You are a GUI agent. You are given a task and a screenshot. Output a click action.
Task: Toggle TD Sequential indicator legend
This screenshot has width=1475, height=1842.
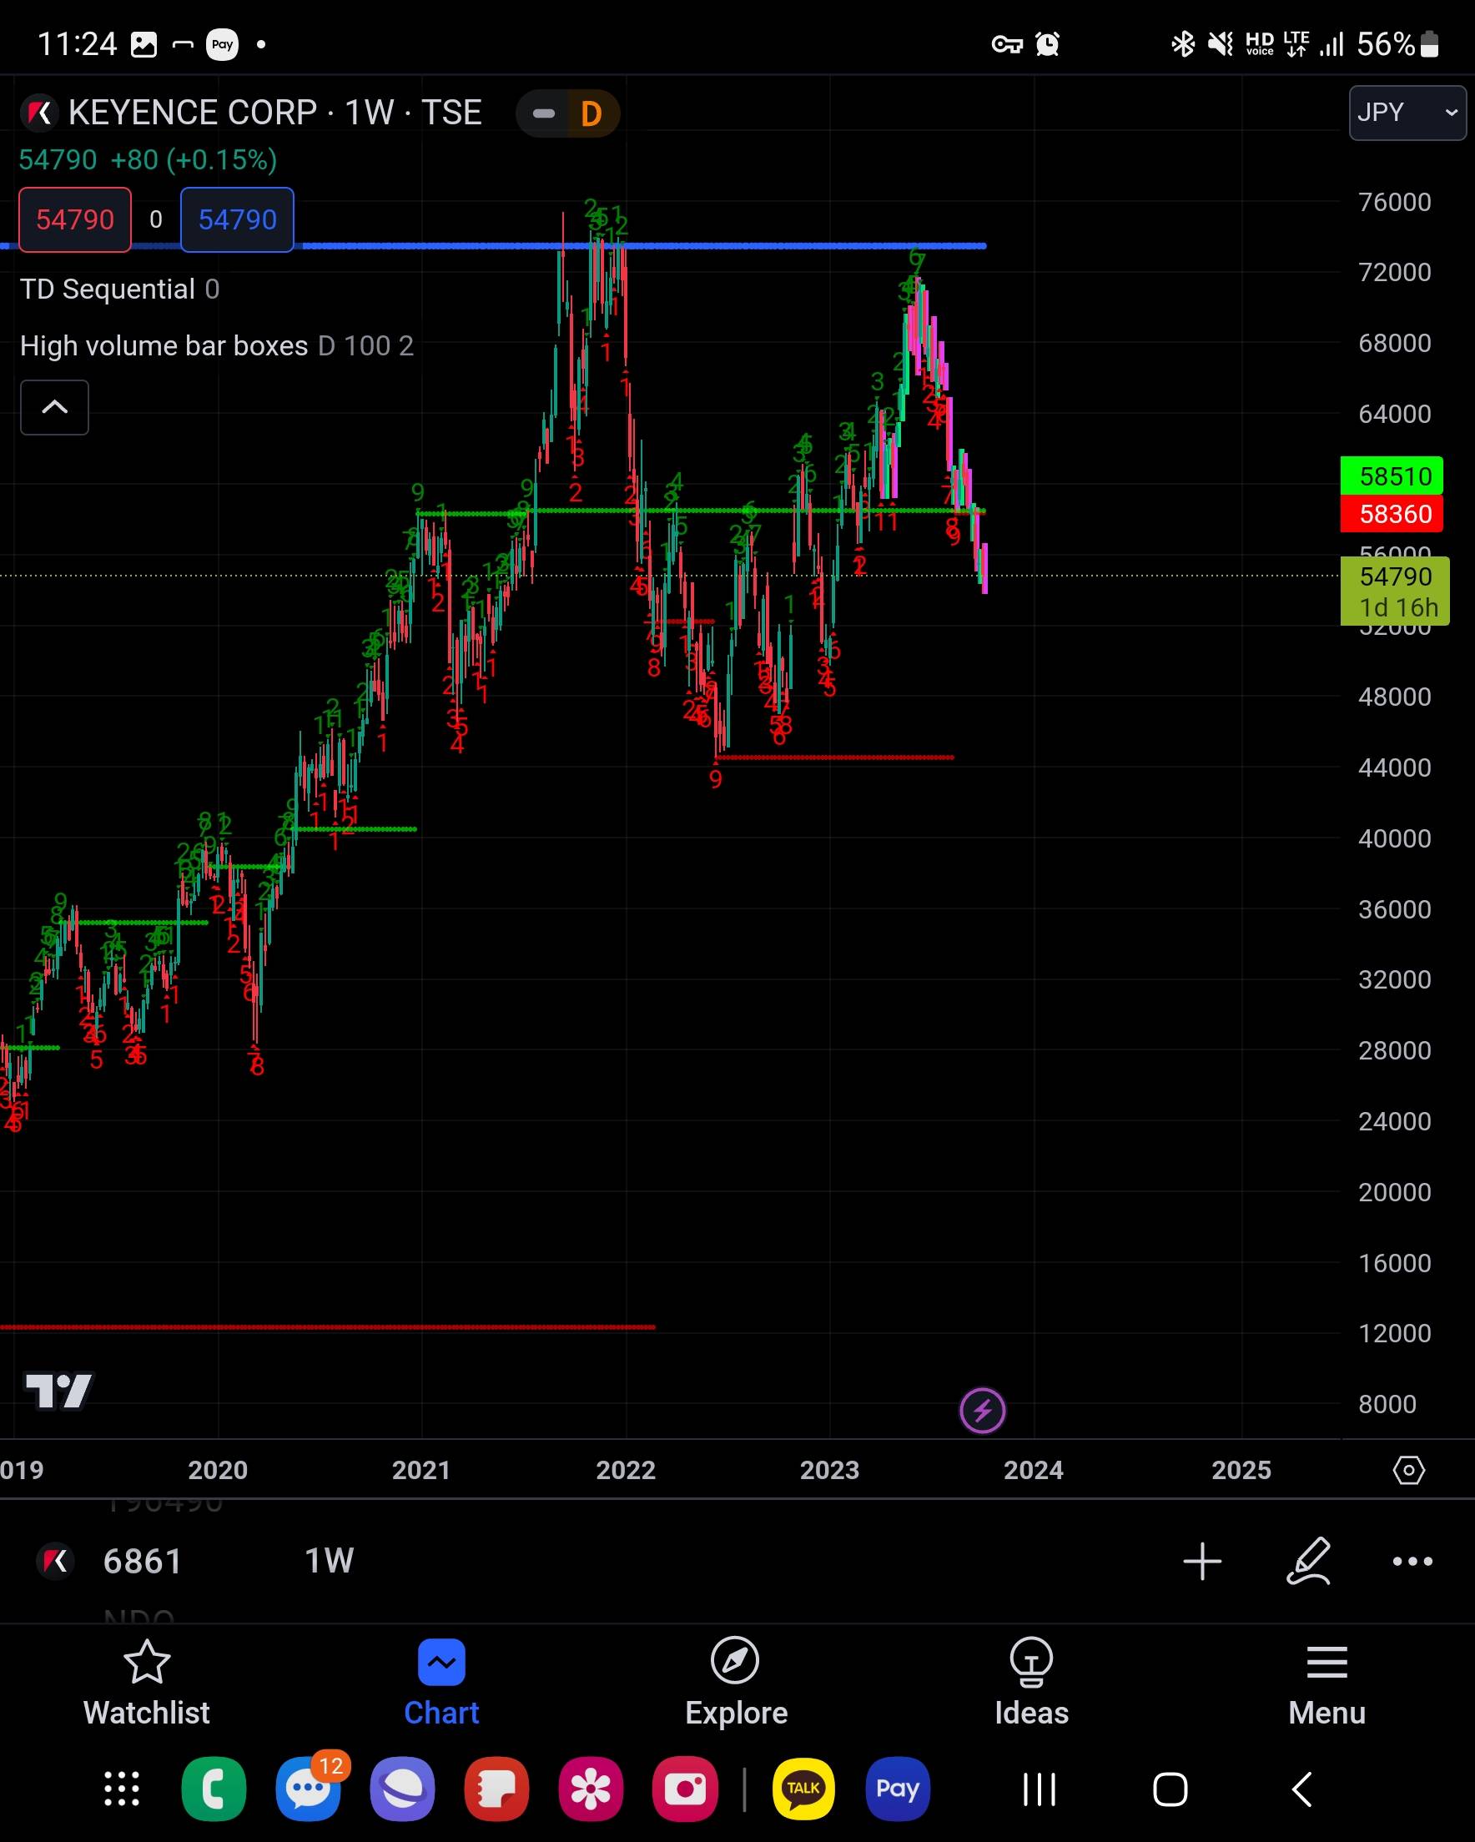point(108,289)
